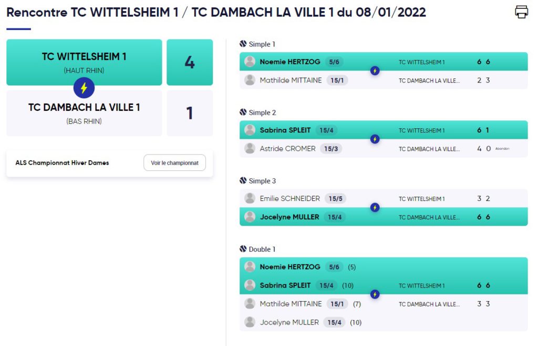The width and height of the screenshot is (538, 346).
Task: Open Mathilde MITTAINE's row in Simple 1
Action: (384, 80)
